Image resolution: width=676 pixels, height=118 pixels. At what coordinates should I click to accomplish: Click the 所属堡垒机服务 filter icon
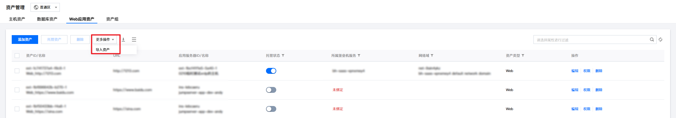(x=359, y=56)
